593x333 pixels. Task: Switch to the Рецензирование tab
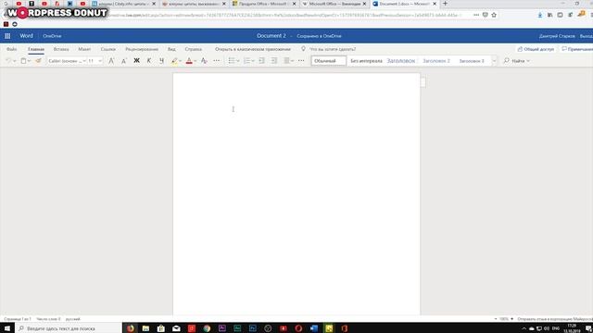142,49
